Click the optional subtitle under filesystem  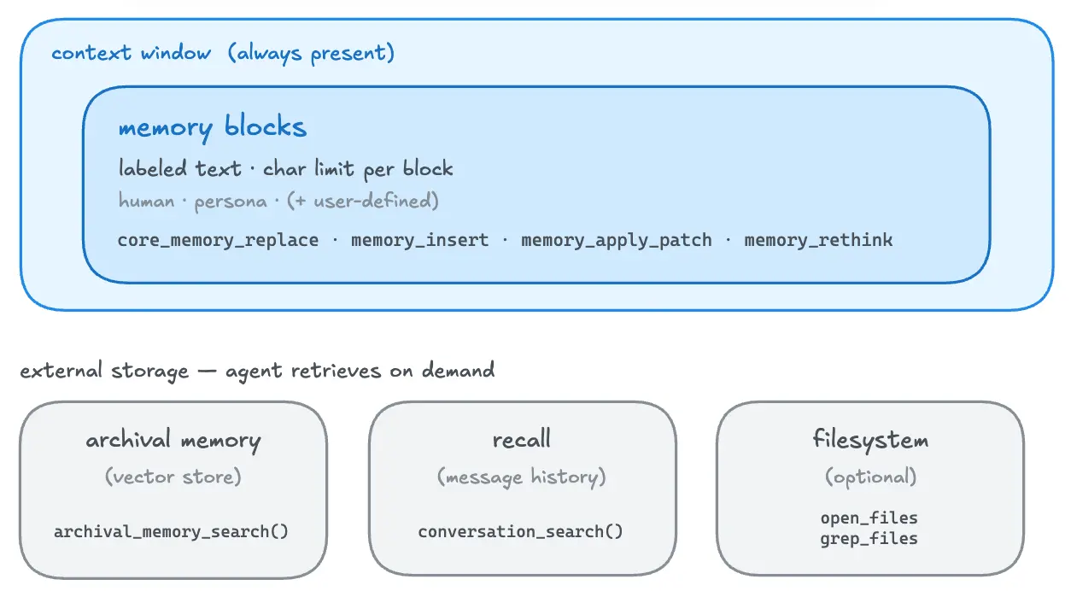tap(870, 477)
